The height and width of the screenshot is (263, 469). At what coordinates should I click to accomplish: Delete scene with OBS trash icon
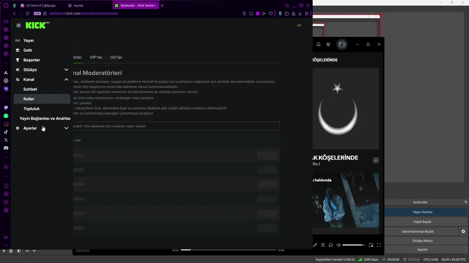coord(11,251)
